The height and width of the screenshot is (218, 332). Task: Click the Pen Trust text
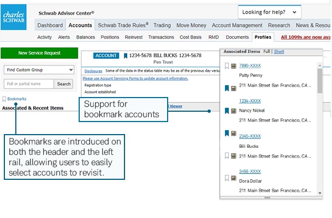pos(163,62)
